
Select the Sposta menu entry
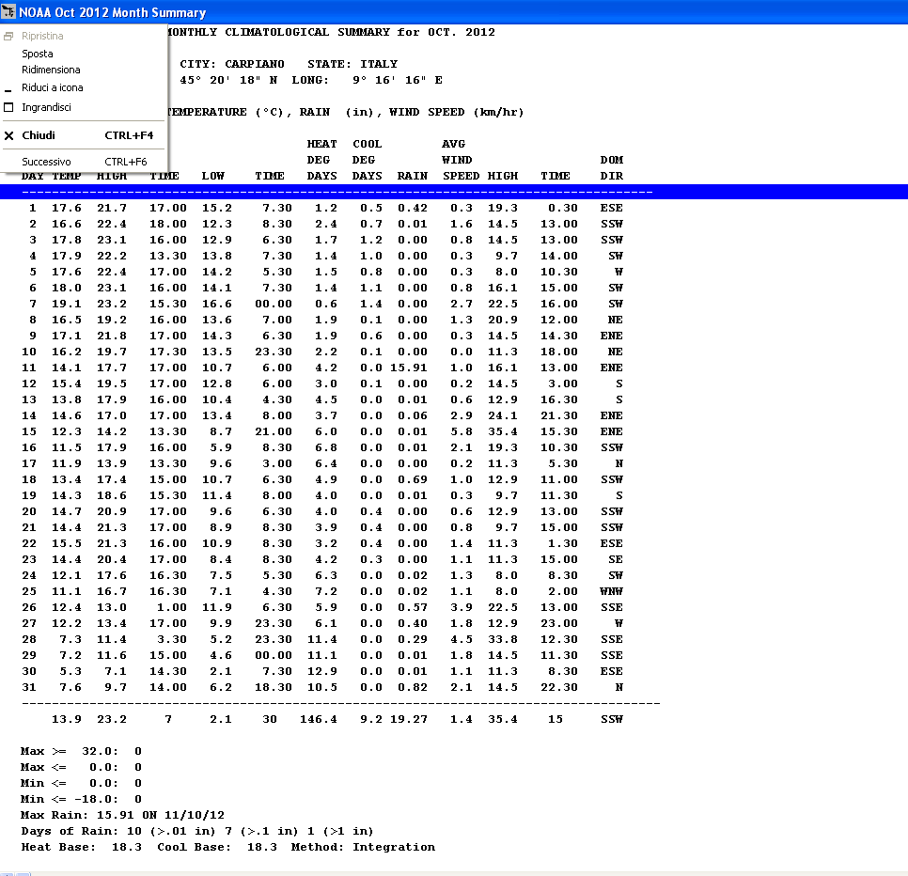(x=38, y=54)
